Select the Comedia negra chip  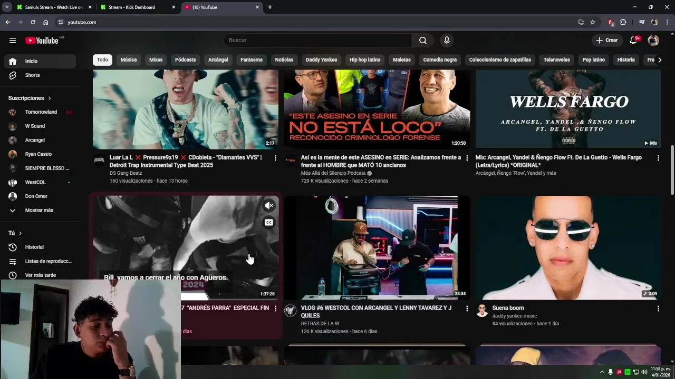pos(440,60)
